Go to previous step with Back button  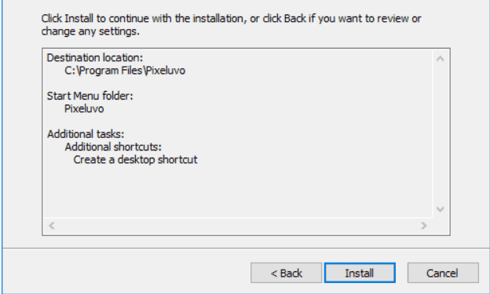click(x=286, y=273)
